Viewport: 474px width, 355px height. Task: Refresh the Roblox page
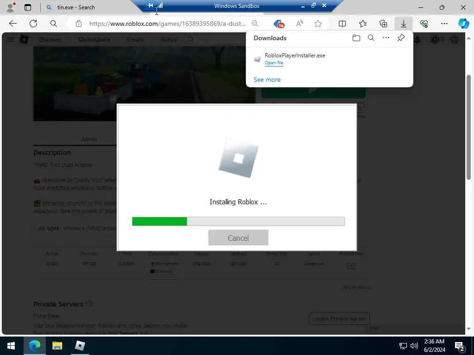pyautogui.click(x=33, y=24)
